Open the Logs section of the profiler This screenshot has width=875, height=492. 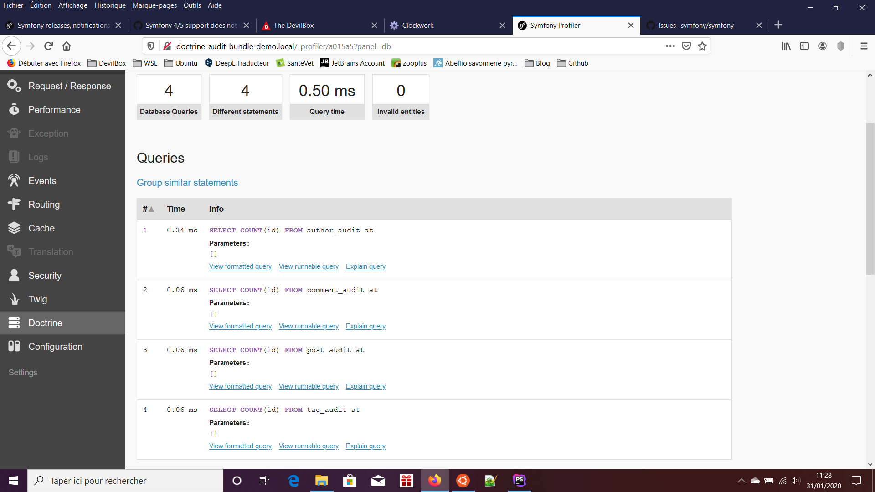pyautogui.click(x=37, y=157)
